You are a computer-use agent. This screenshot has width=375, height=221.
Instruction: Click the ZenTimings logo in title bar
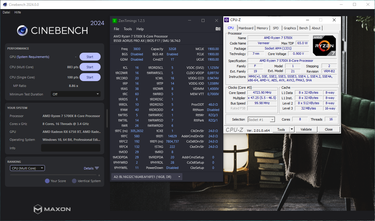115,20
